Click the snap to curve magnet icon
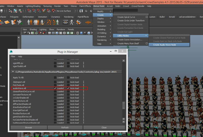The image size is (203, 137). tap(35, 11)
